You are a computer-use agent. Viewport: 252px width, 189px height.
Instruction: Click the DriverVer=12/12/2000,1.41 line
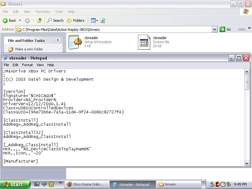click(35, 104)
